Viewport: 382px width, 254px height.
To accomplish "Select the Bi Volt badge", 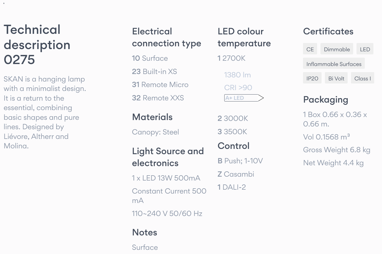I will pos(336,78).
